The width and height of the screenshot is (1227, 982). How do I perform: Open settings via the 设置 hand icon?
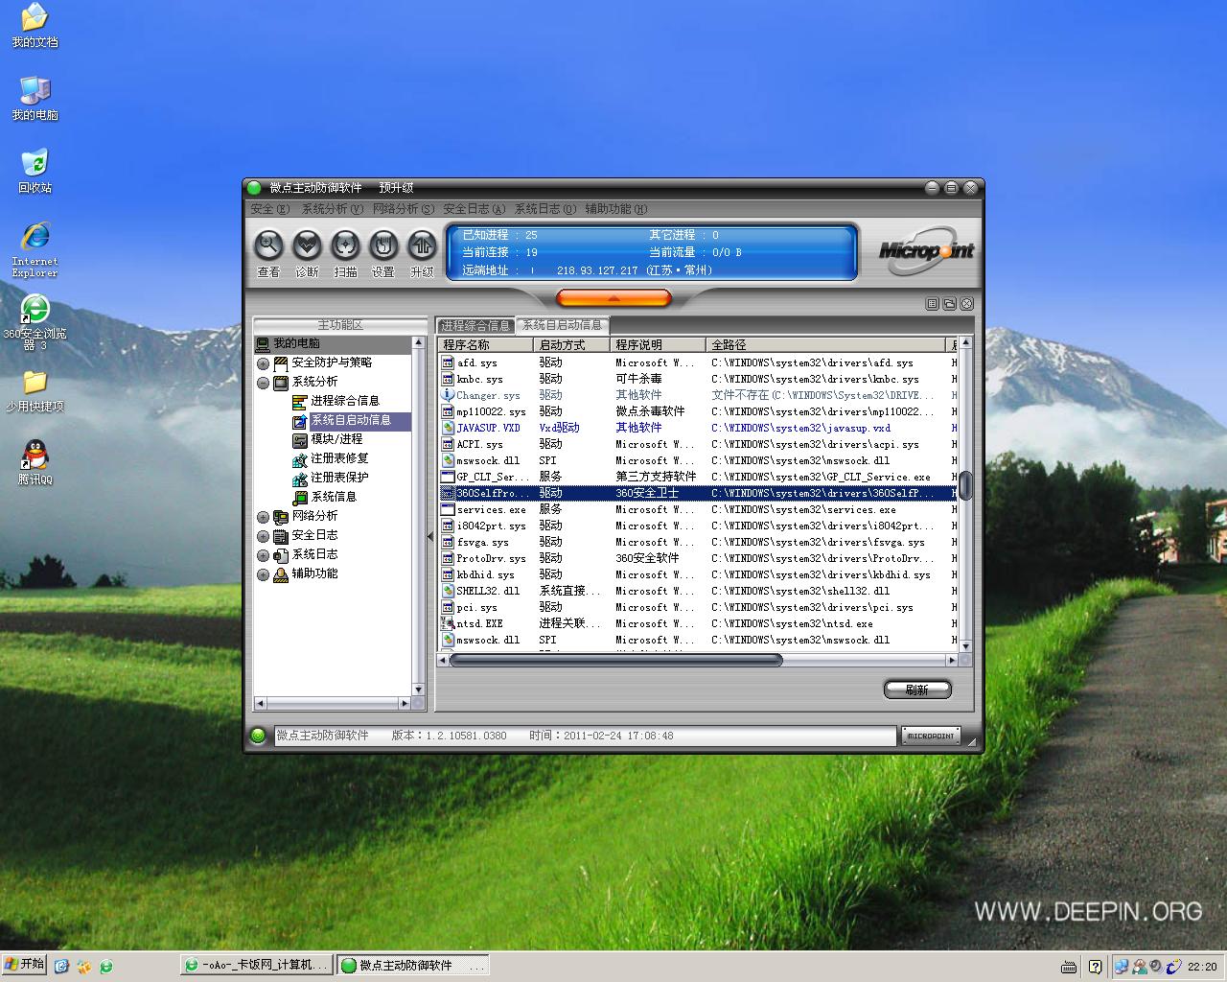click(x=383, y=246)
